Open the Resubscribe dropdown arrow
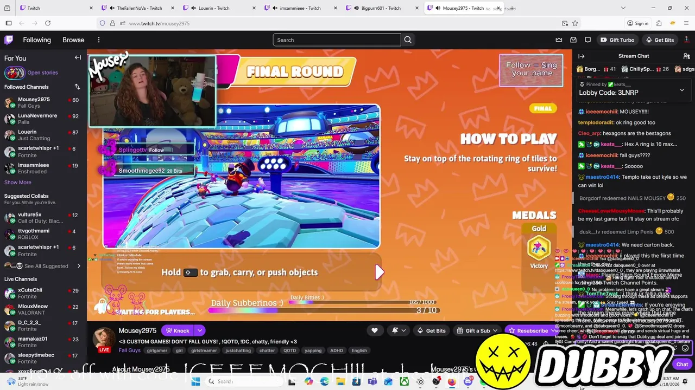 point(553,330)
